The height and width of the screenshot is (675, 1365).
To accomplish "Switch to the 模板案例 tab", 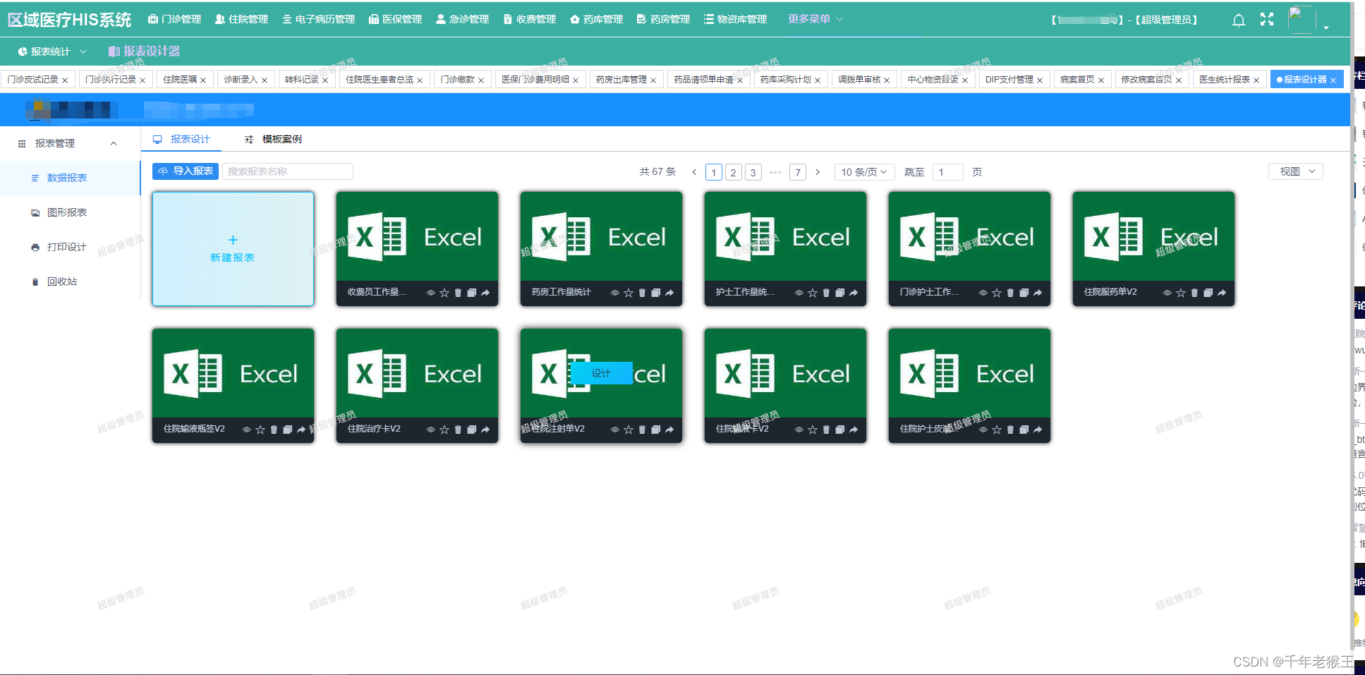I will 273,139.
